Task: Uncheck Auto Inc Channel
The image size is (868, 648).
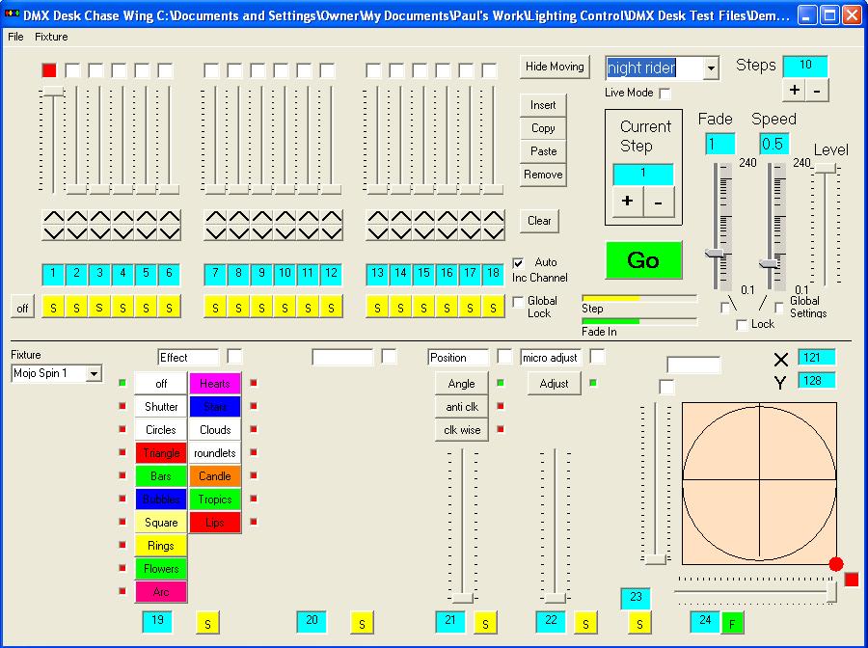Action: coord(519,263)
